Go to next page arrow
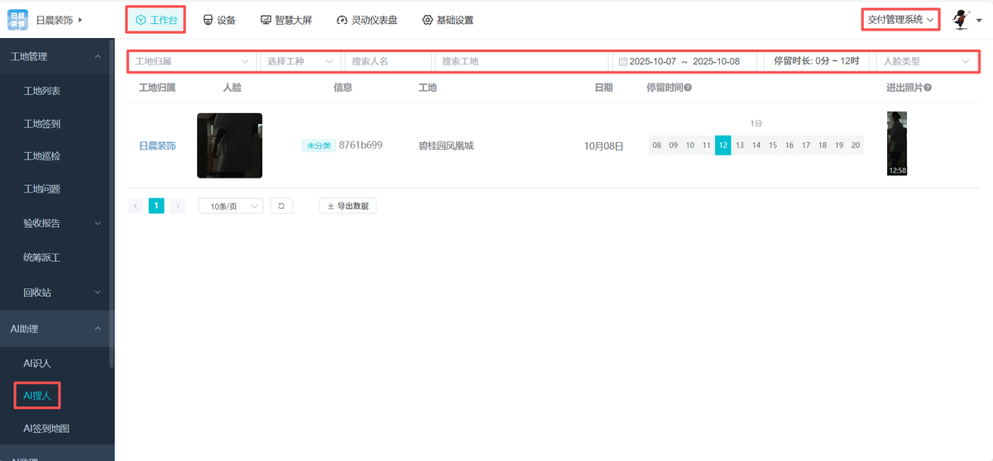993x461 pixels. 177,206
